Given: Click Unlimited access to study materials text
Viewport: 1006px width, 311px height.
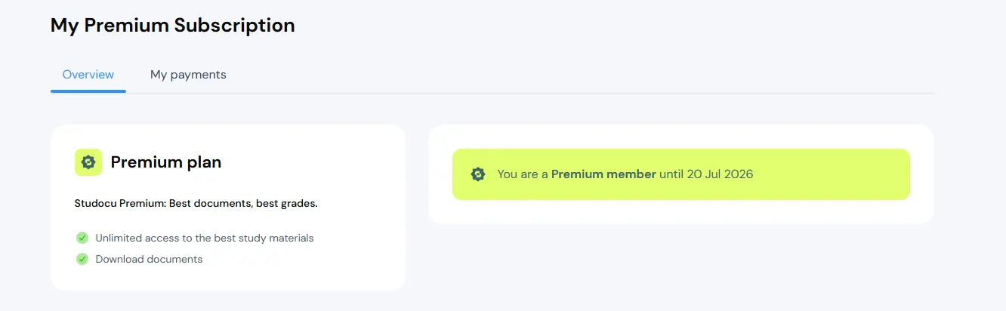Looking at the screenshot, I should [x=205, y=238].
